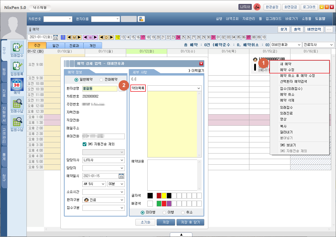Select the 전화예약 radio button

pyautogui.click(x=101, y=79)
